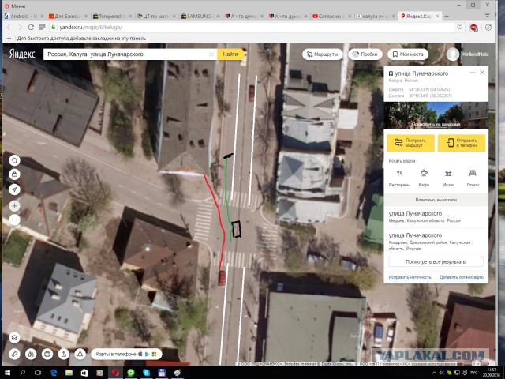Open Skype from the taskbar

click(146, 373)
